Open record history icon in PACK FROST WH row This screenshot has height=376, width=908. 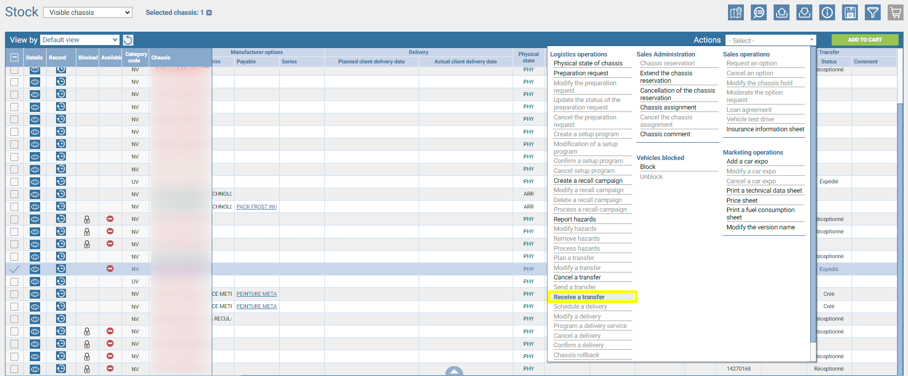[x=61, y=206]
